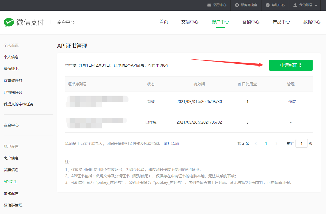326x214 pixels.
Task: Click the user avatar icon beside 我的账号
Action: [295, 5]
